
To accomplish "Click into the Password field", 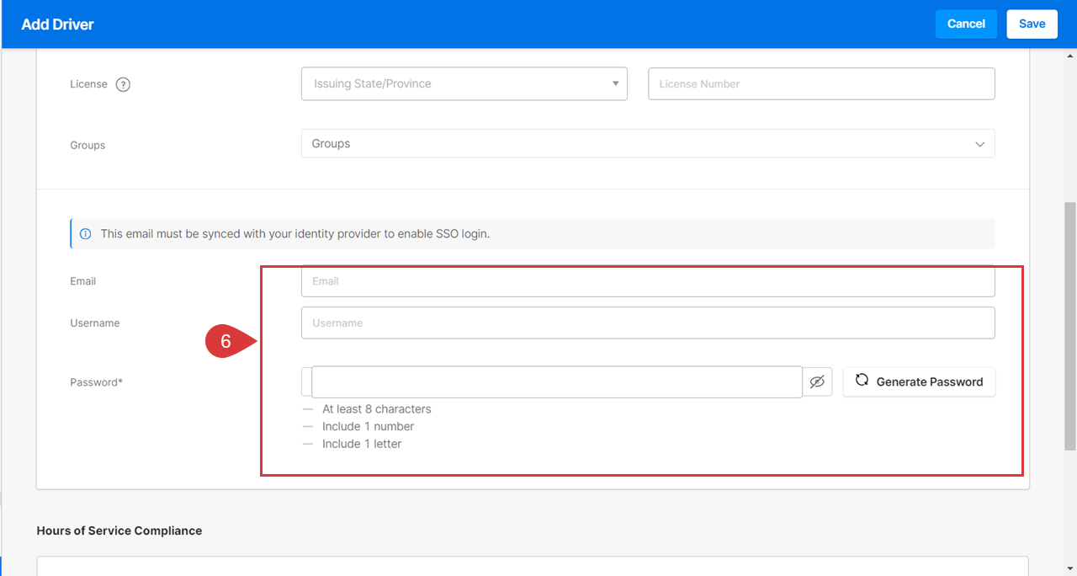I will (556, 381).
